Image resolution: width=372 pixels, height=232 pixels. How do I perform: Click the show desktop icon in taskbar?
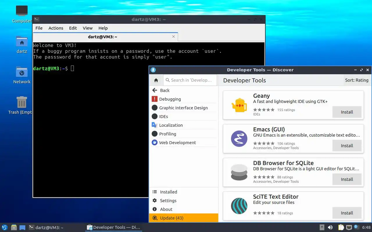(x=22, y=227)
